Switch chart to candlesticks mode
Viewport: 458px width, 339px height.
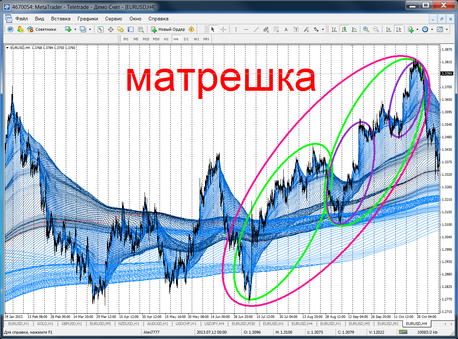344,29
